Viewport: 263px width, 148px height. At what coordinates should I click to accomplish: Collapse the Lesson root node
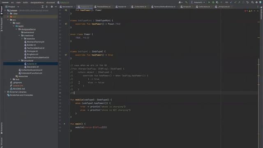5,10
